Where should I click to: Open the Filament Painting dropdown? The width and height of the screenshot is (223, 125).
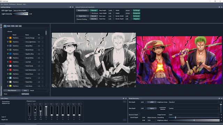pos(83,19)
